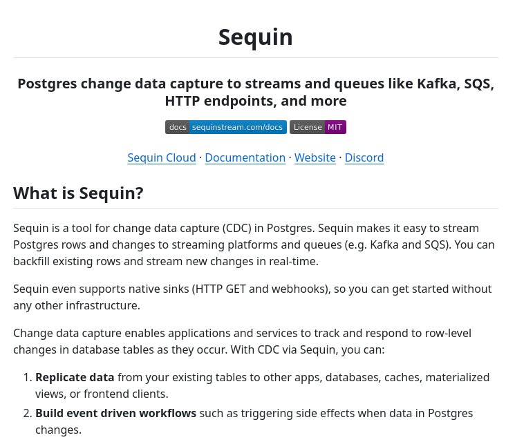Go to the Documentation link
Screen dimensions: 506x442
click(x=245, y=157)
